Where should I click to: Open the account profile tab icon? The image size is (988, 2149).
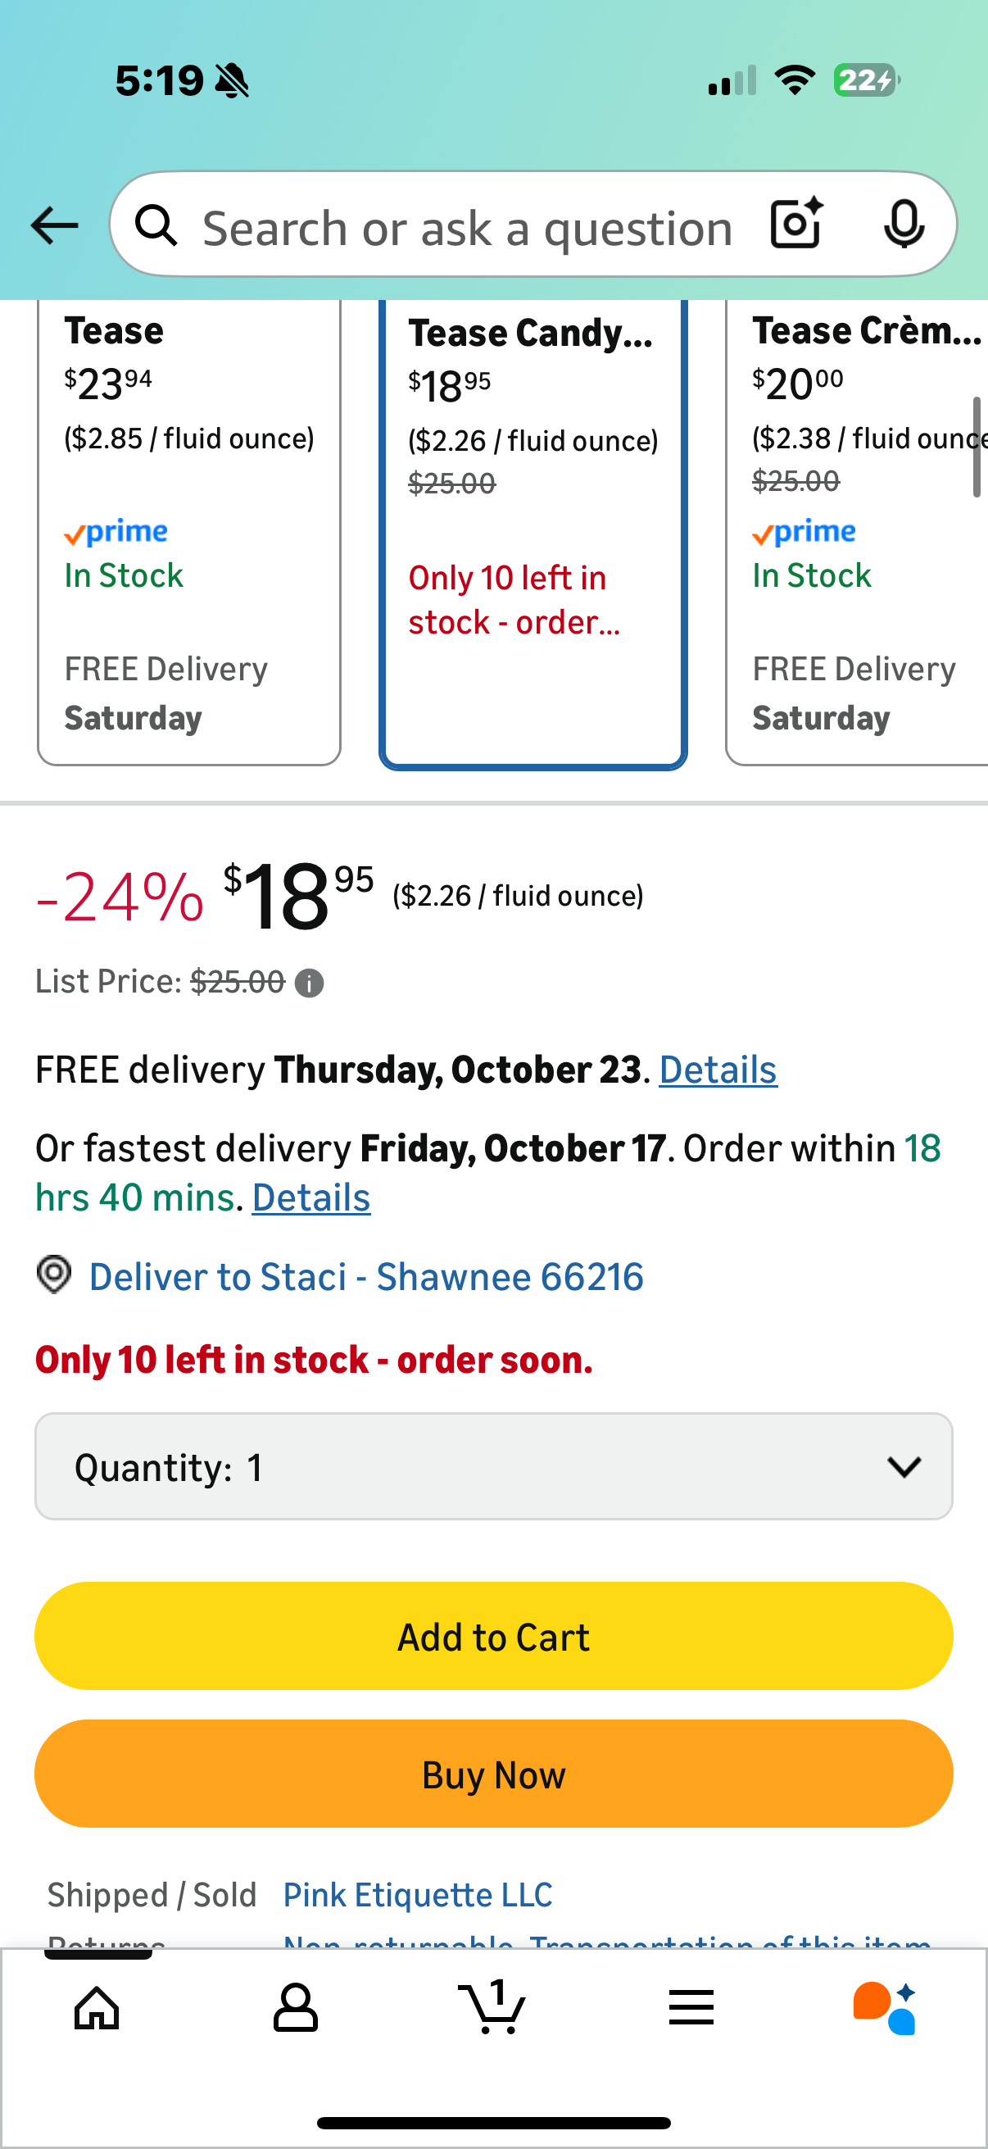[x=295, y=2007]
